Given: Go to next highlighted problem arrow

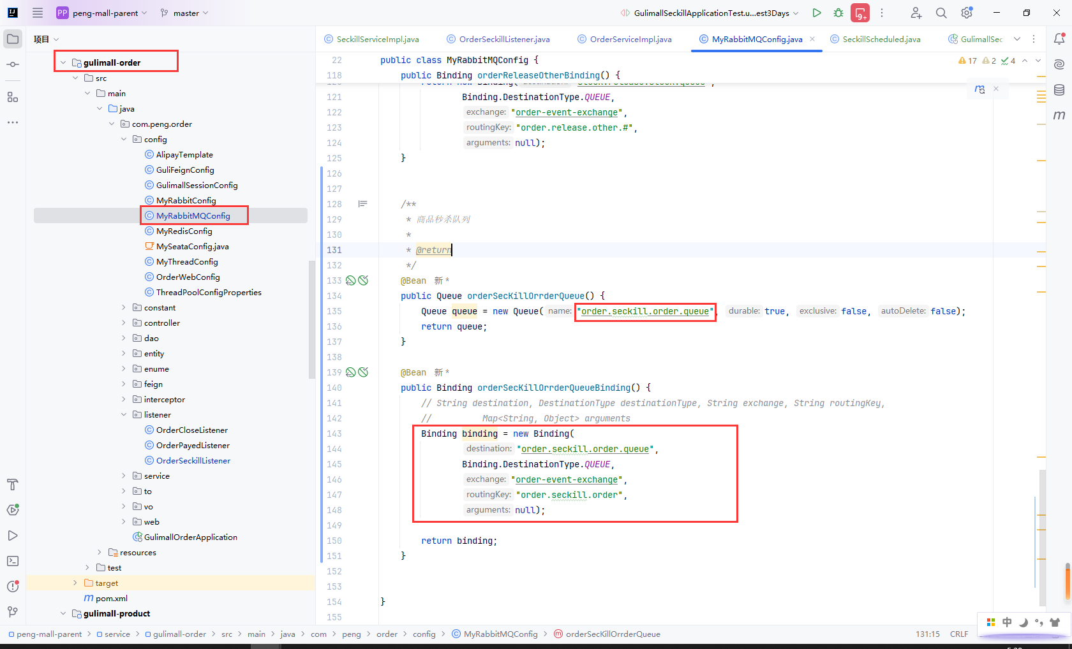Looking at the screenshot, I should 1038,61.
